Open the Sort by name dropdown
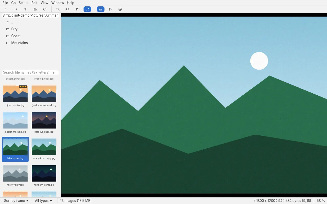 (x=16, y=201)
